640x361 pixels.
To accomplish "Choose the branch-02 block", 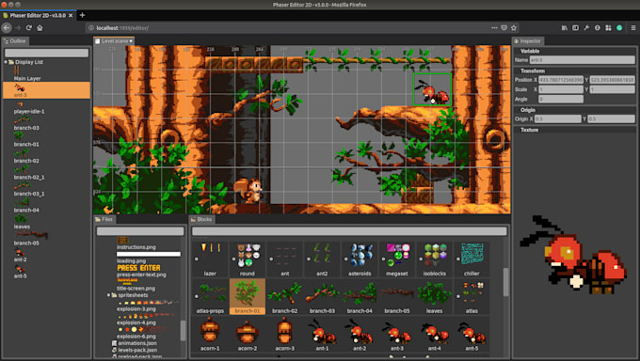I will pyautogui.click(x=285, y=296).
